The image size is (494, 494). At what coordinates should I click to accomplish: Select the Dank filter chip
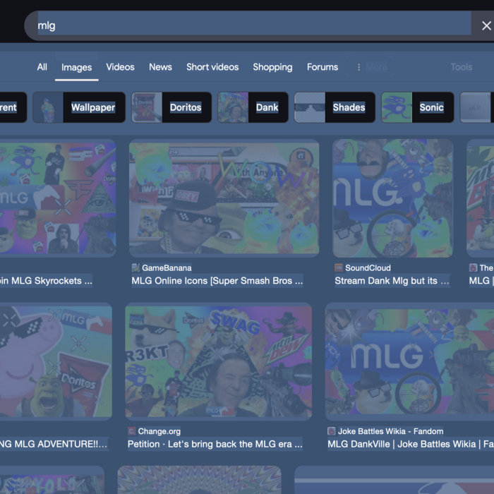[253, 107]
